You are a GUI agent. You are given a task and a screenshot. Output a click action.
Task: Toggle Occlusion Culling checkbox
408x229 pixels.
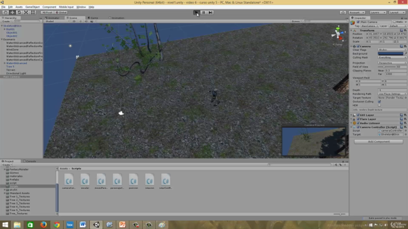(x=379, y=102)
